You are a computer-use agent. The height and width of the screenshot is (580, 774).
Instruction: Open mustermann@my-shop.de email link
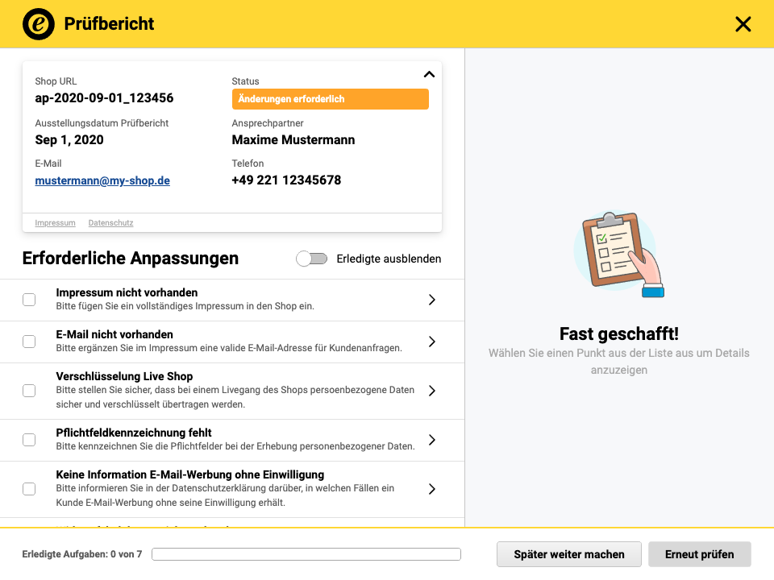click(102, 181)
